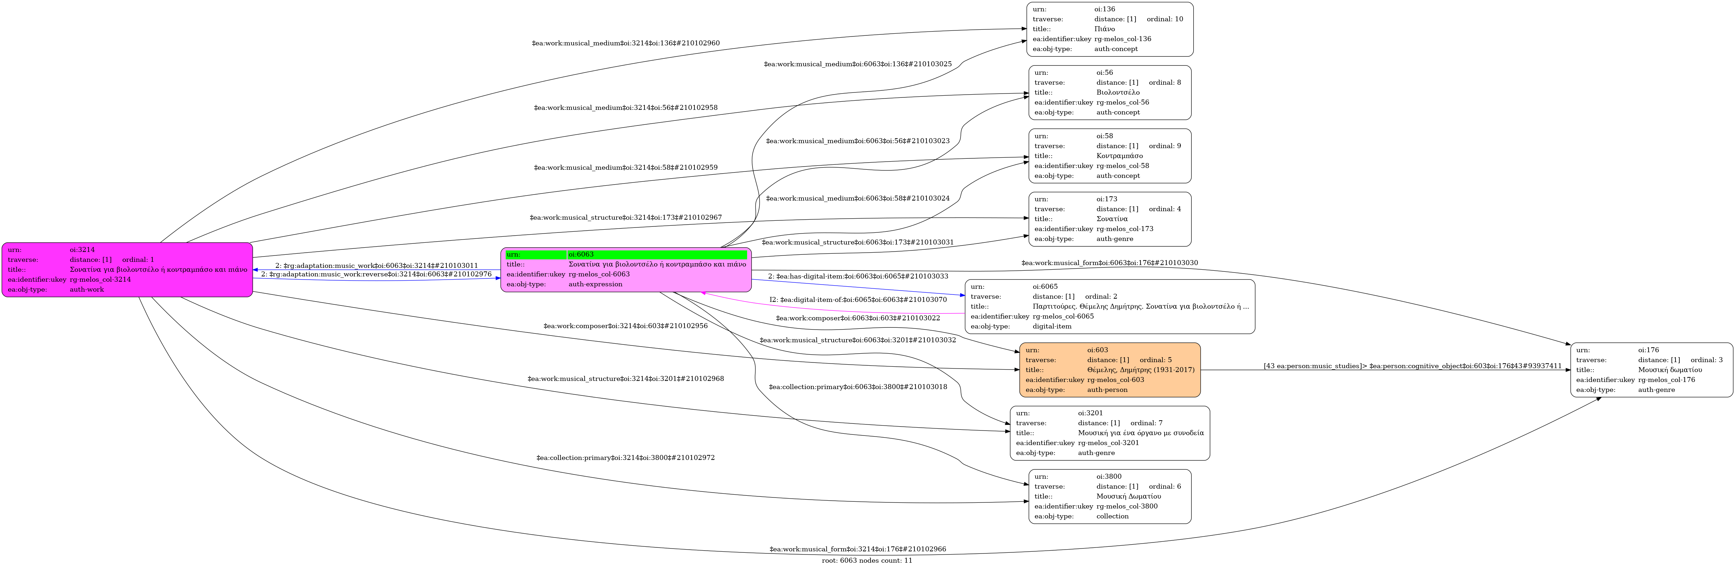The width and height of the screenshot is (1735, 568).
Task: Click the ea:digital-item-of magenta edge label
Action: tap(858, 300)
